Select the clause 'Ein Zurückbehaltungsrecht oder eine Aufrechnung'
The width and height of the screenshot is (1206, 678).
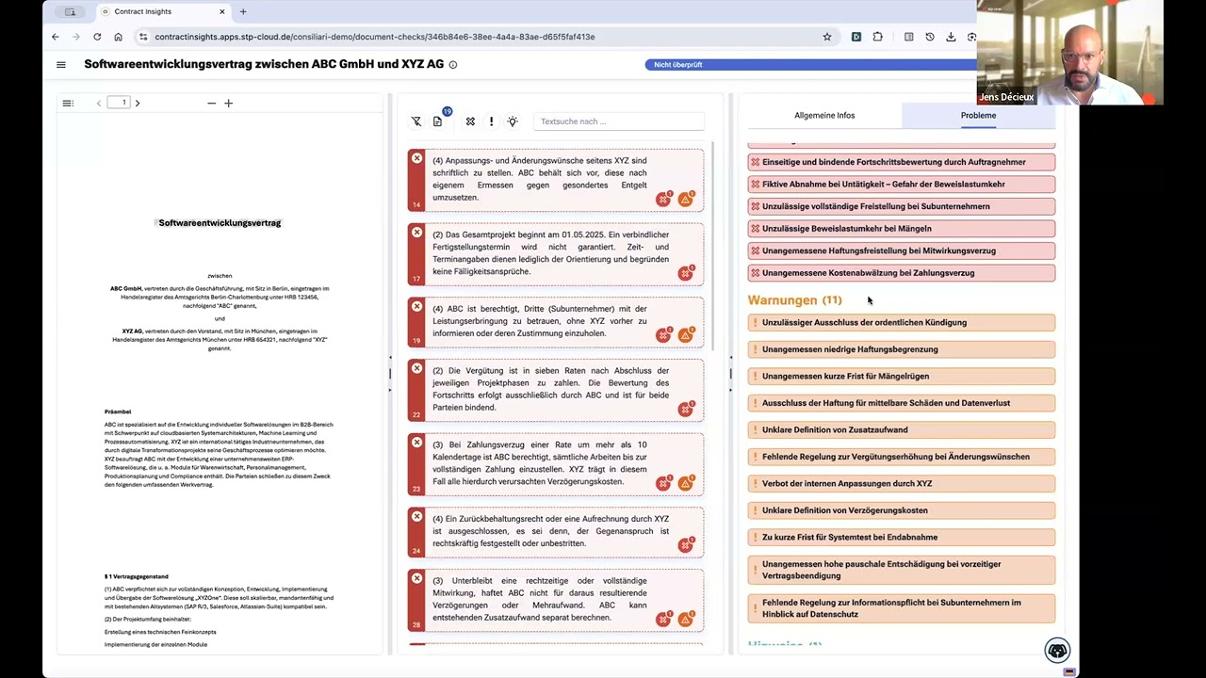pyautogui.click(x=556, y=531)
